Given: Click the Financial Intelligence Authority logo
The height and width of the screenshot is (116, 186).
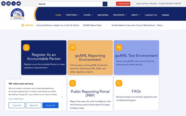Looking at the screenshot, I should [x=18, y=14].
